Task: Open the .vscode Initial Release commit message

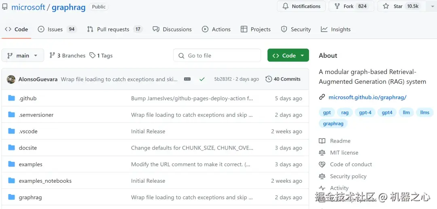Action: (148, 131)
